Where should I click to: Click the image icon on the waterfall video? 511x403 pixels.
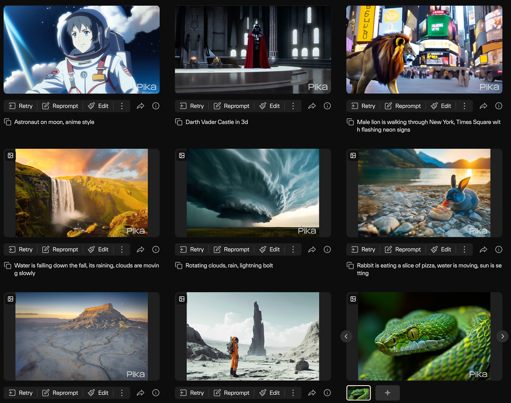[x=10, y=155]
